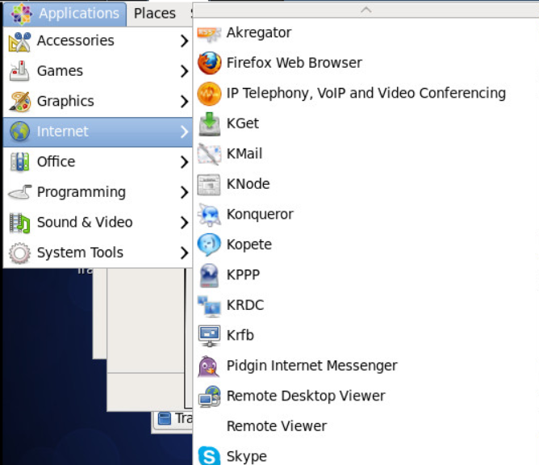This screenshot has height=465, width=539.
Task: Expand the Games submenu arrow
Action: point(184,71)
